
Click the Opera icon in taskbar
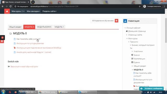coord(10,92)
